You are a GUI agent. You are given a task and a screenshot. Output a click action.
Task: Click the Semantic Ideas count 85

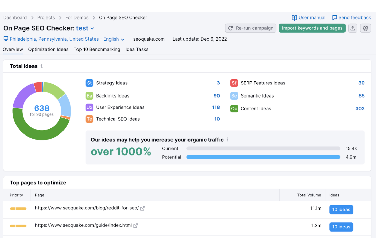click(362, 96)
